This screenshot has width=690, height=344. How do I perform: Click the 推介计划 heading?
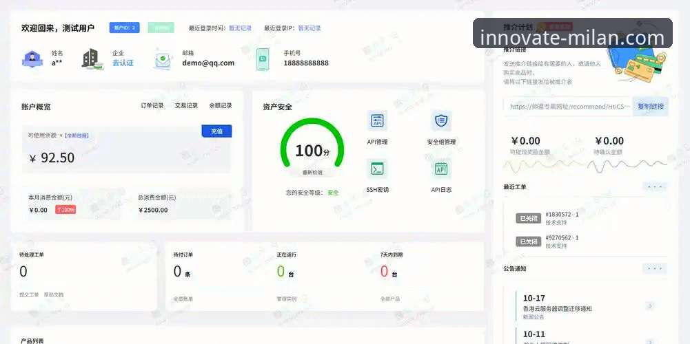(518, 27)
